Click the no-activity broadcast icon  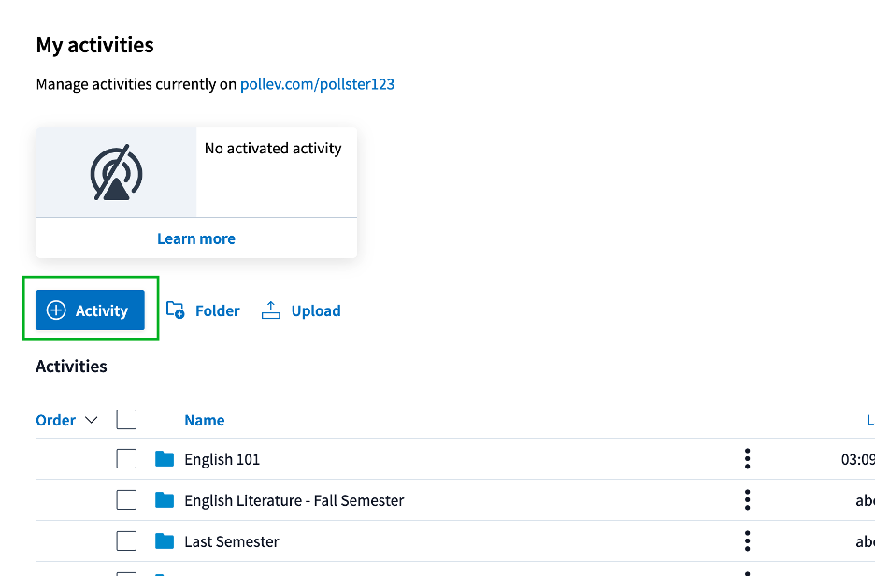(116, 173)
